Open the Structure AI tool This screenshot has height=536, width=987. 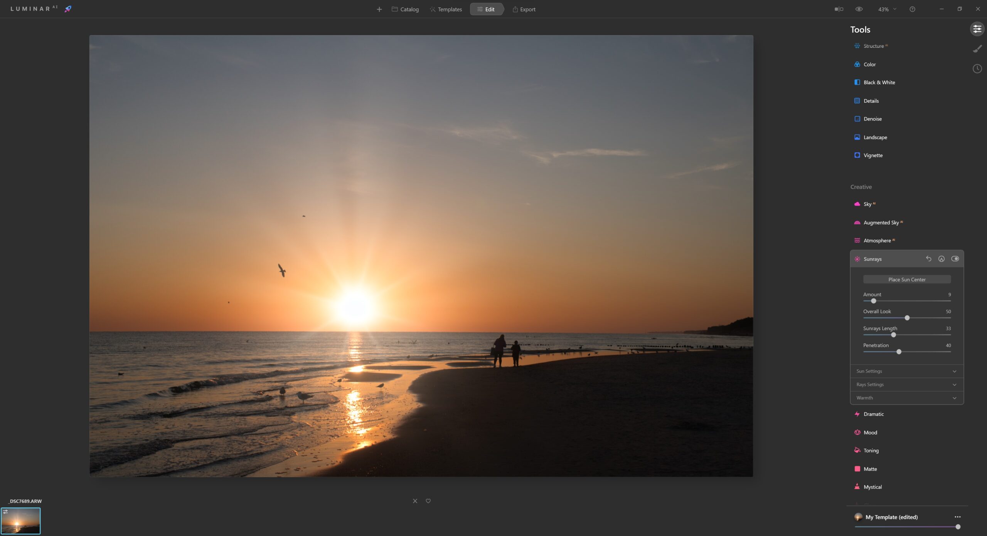(x=871, y=46)
